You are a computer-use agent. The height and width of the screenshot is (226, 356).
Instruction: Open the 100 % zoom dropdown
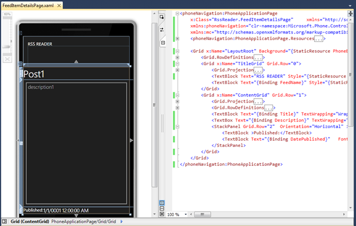pyautogui.click(x=185, y=214)
